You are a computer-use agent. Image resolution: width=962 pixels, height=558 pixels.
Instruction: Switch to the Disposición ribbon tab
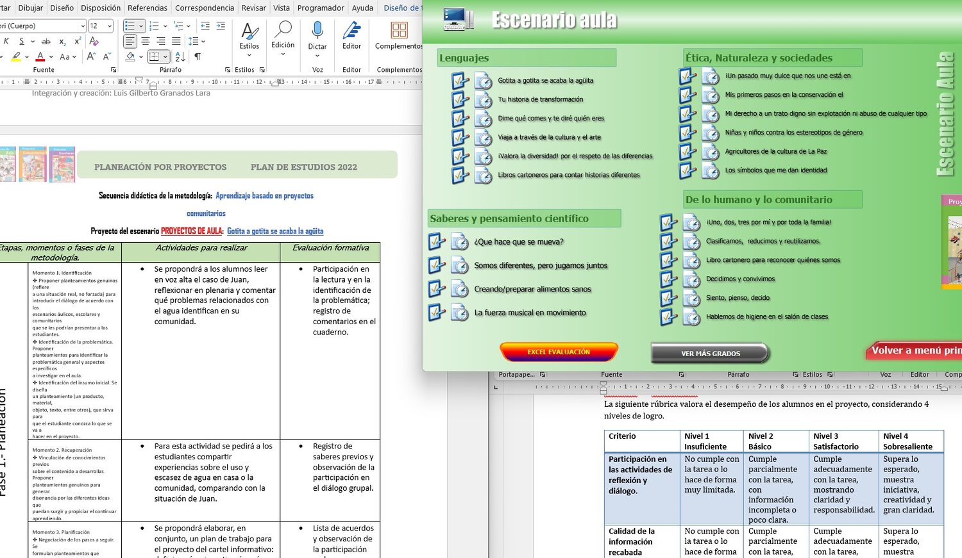[101, 8]
